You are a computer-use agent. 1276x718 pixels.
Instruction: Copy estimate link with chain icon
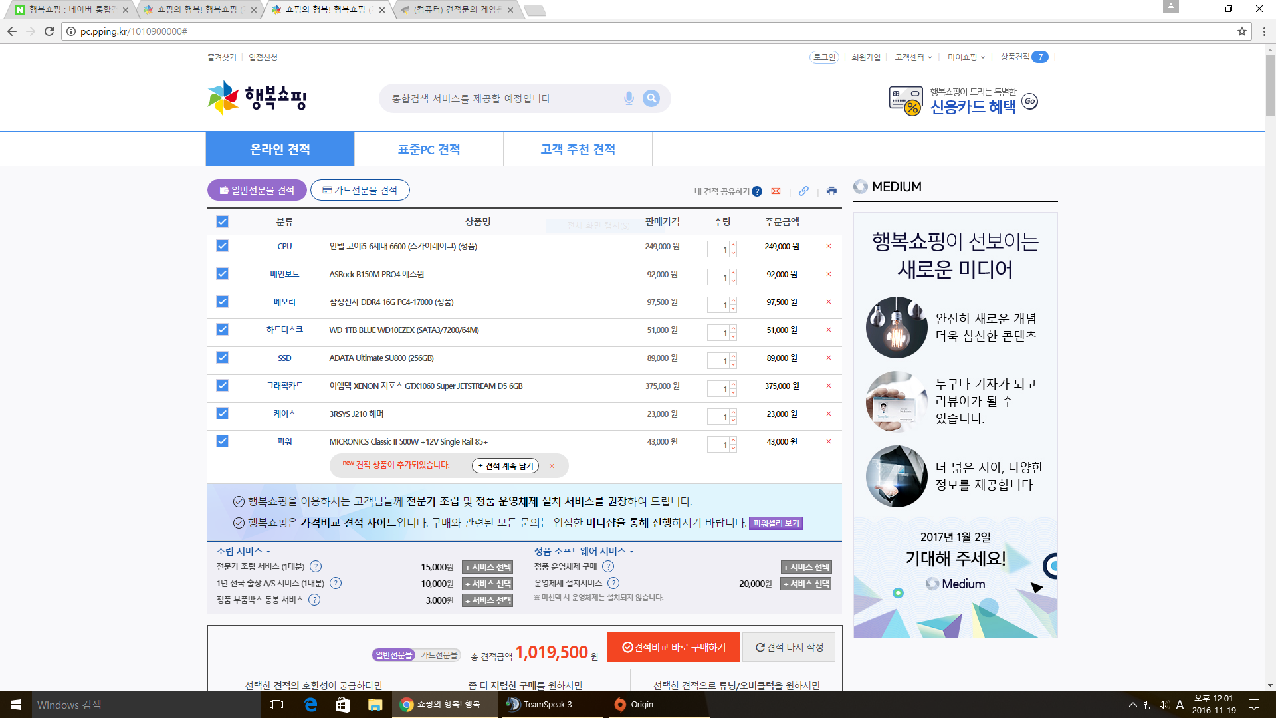(x=803, y=191)
